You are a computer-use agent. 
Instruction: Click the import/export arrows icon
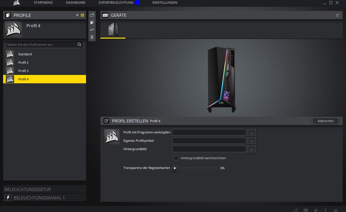click(x=92, y=30)
